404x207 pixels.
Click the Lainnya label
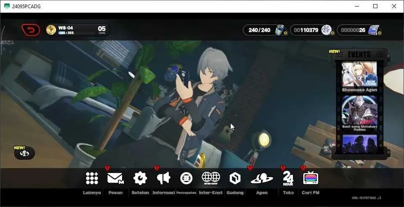click(x=92, y=193)
